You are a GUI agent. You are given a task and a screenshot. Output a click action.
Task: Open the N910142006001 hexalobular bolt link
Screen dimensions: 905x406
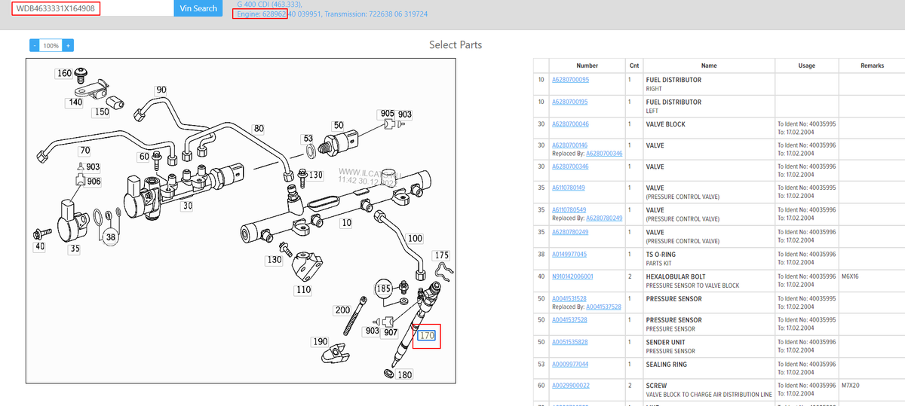pos(572,276)
